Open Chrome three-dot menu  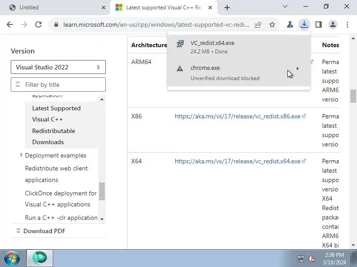(x=347, y=24)
